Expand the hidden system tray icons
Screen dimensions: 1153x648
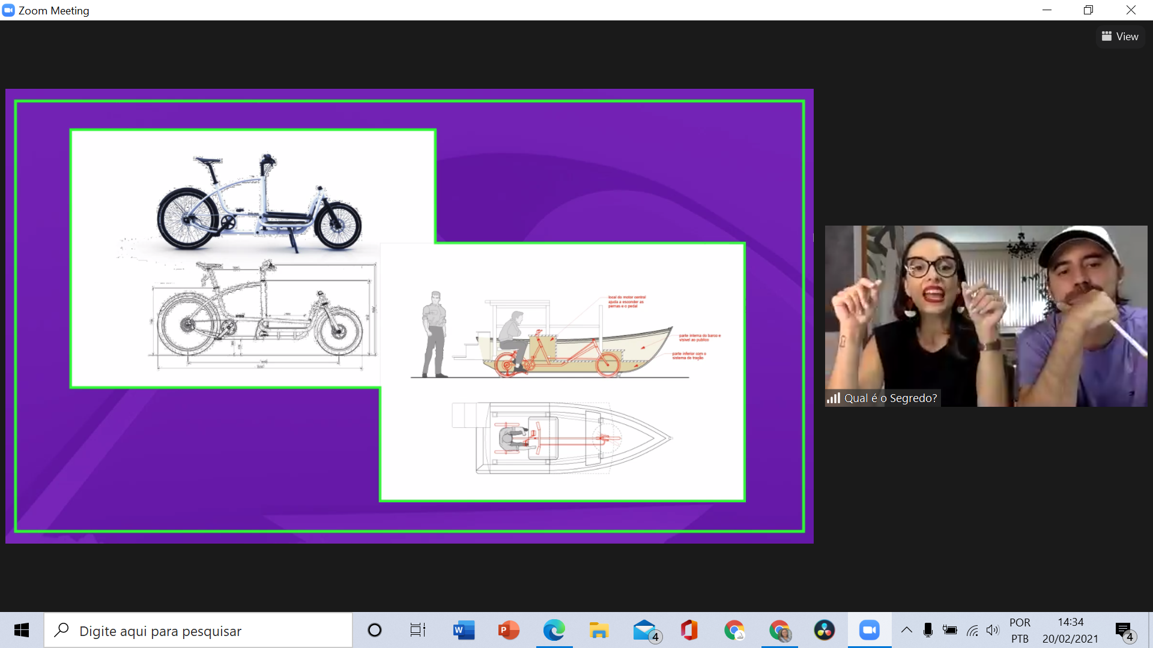click(907, 630)
